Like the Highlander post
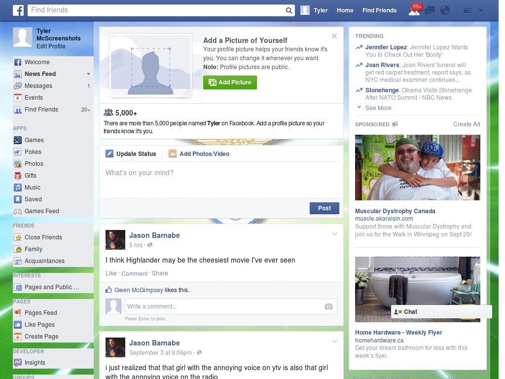Screen dimensions: 505x379 tap(111, 273)
